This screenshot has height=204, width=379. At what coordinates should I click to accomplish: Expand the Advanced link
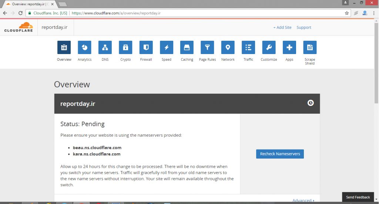click(x=303, y=200)
